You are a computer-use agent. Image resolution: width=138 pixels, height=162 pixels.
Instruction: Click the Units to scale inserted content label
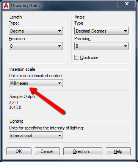click(x=36, y=76)
